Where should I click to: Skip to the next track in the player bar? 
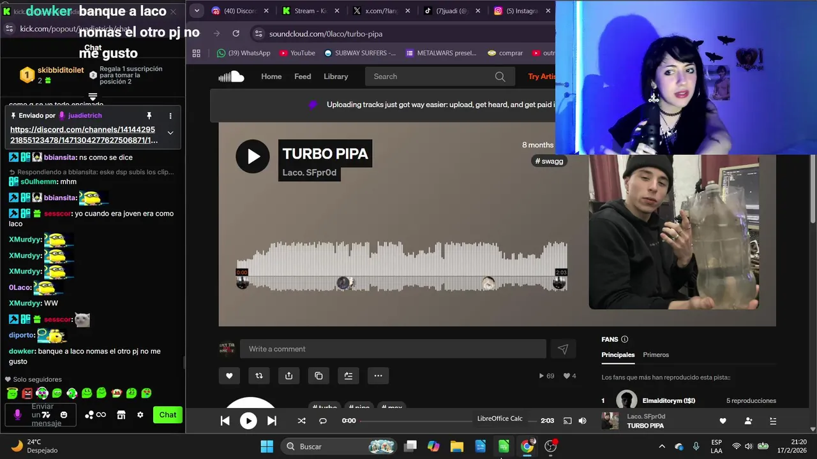tap(271, 421)
